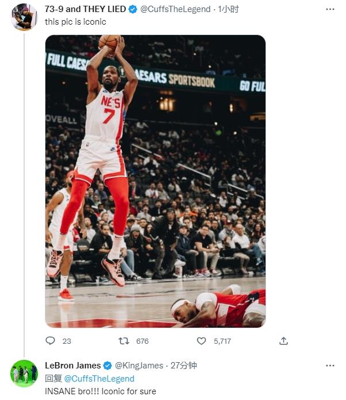
Task: Open the basketball jump shot photo
Action: (x=155, y=181)
